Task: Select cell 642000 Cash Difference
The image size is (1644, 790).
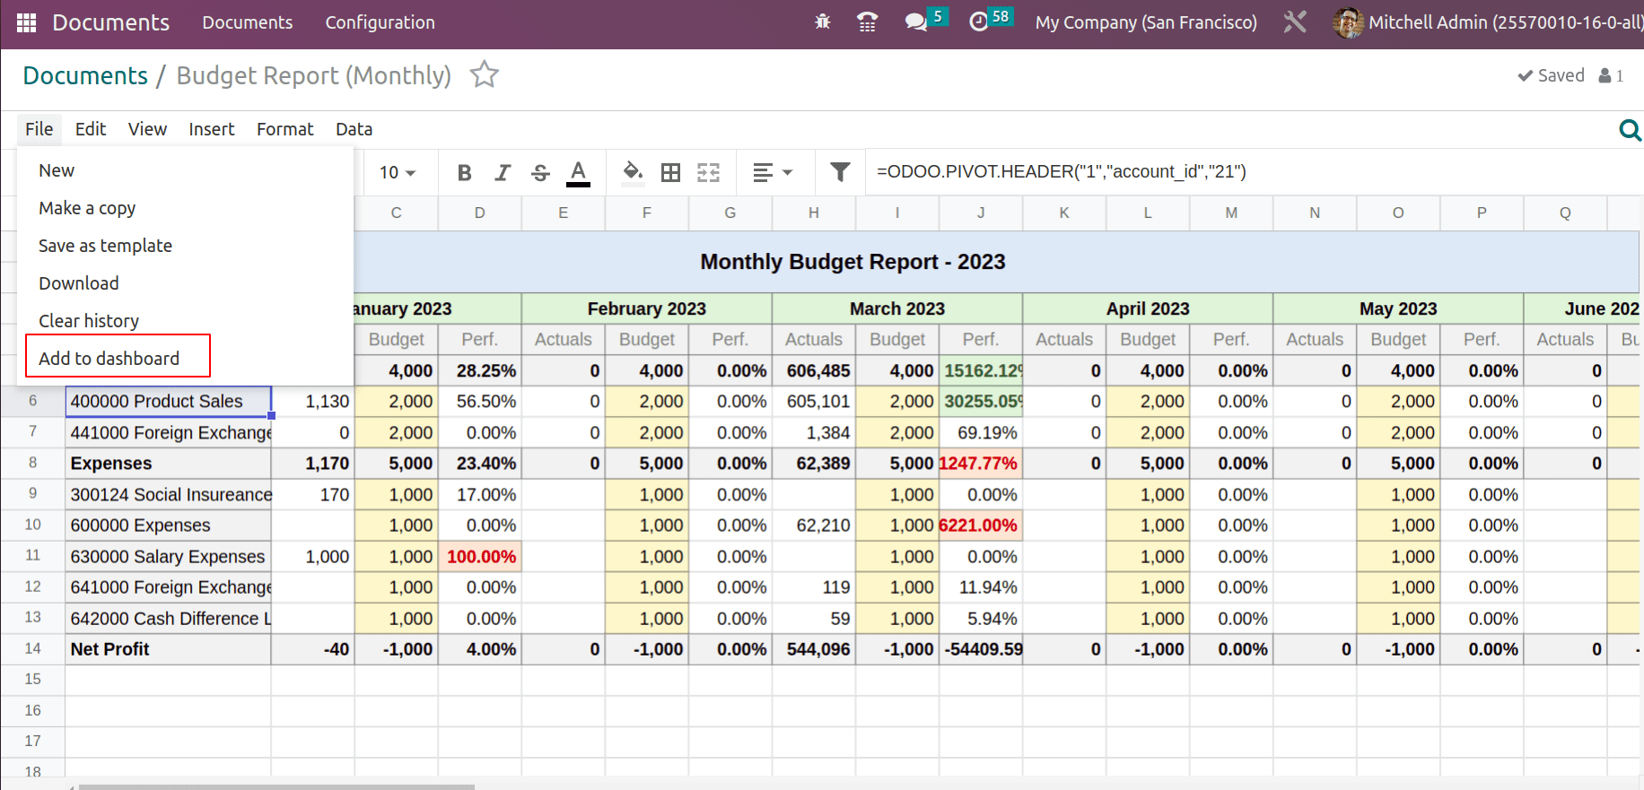Action: tap(169, 619)
